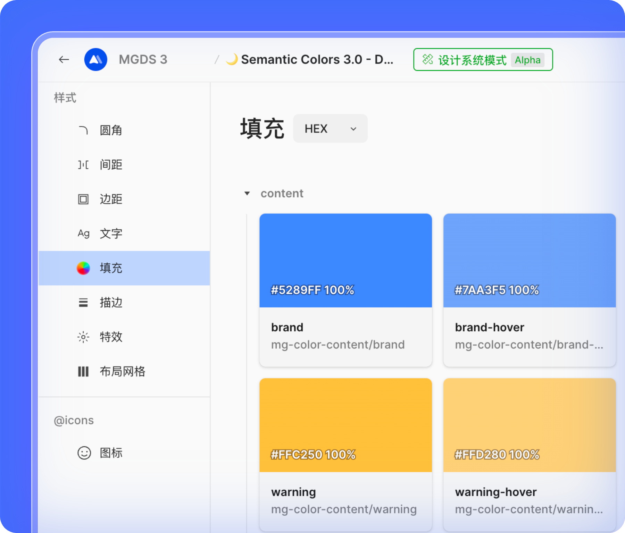The width and height of the screenshot is (625, 533).
Task: Open the @icons section
Action: tap(74, 420)
